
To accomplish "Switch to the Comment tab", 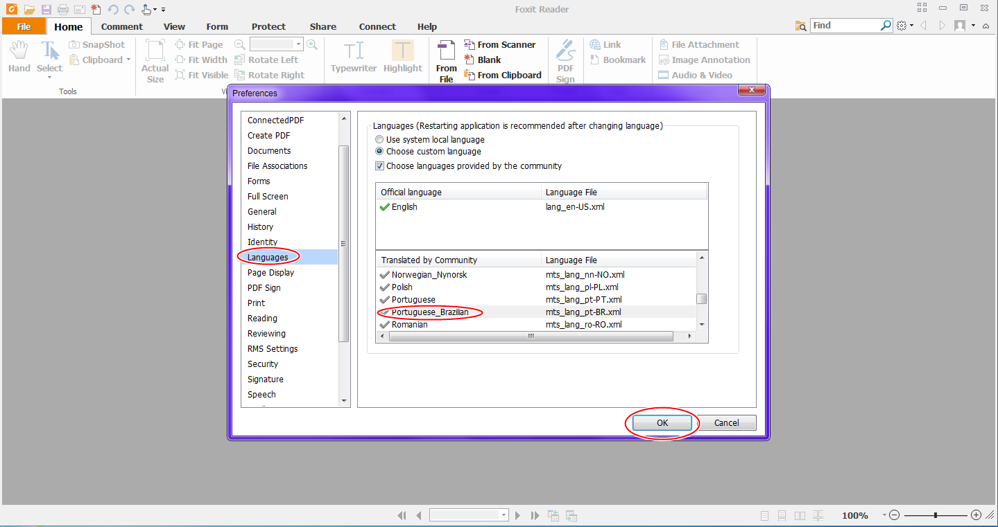I will [121, 26].
